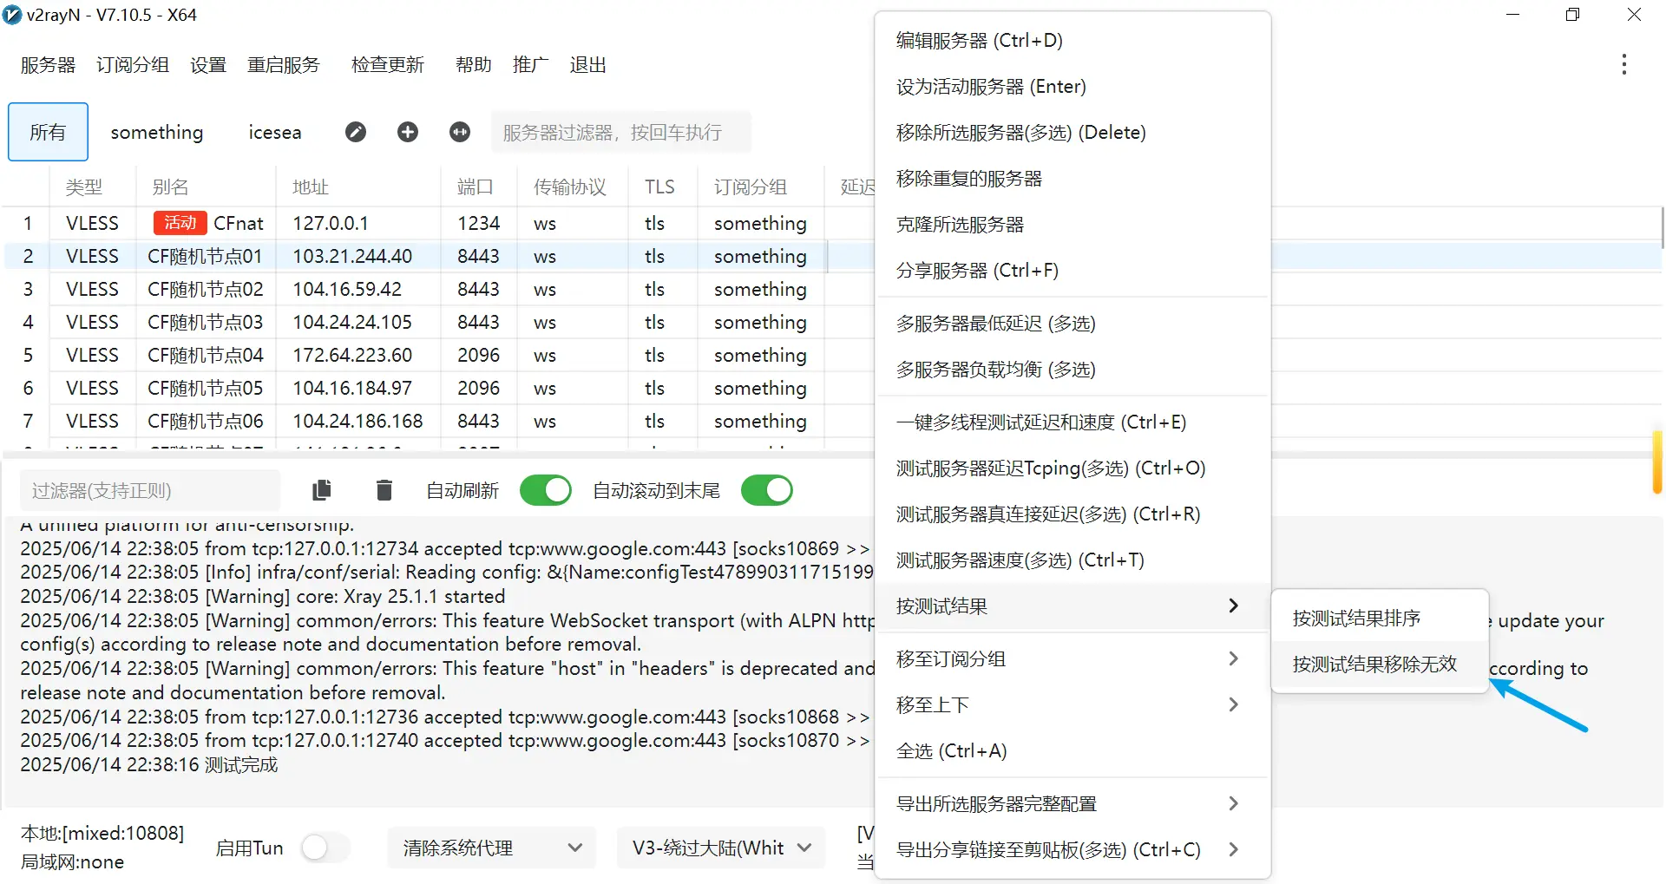Choose 设为活动服务器 (Enter)
Image resolution: width=1666 pixels, height=884 pixels.
pyautogui.click(x=1072, y=86)
